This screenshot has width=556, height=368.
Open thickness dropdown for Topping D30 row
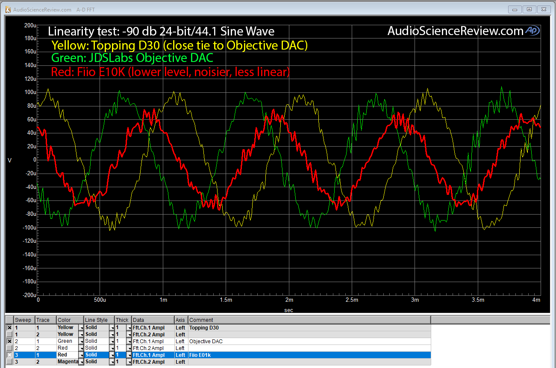pos(129,328)
